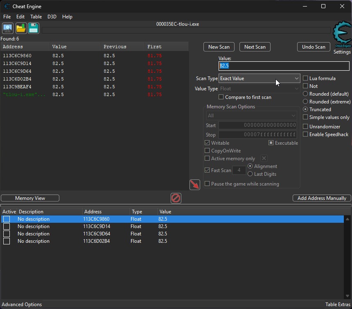Open the Scan Type dropdown
This screenshot has height=309, width=352.
(259, 78)
